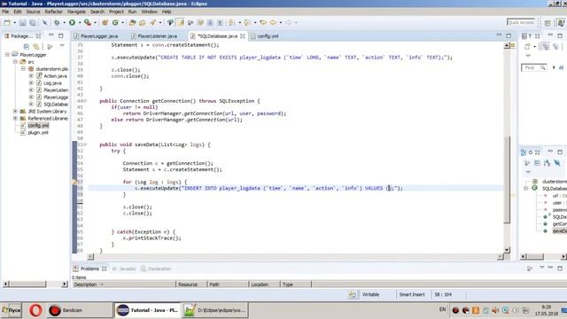The height and width of the screenshot is (319, 567).
Task: Open the Package Explorer view menu triangle
Action: tap(62, 46)
